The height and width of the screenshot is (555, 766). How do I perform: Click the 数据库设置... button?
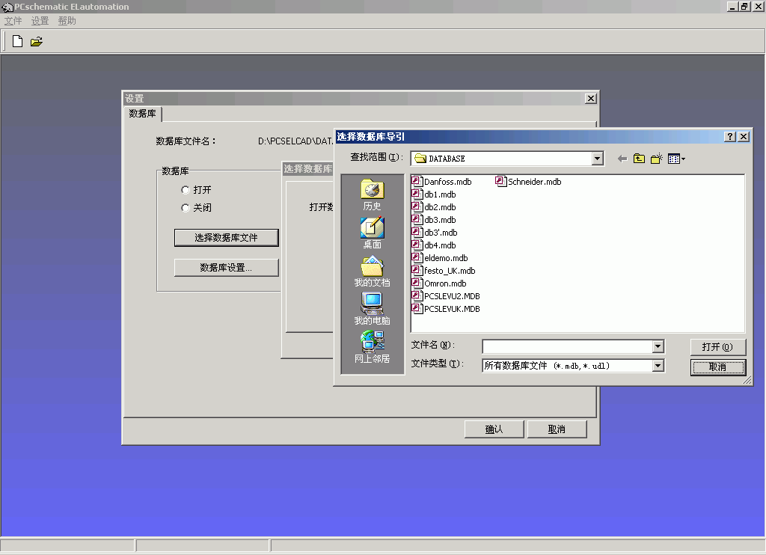[x=226, y=268]
